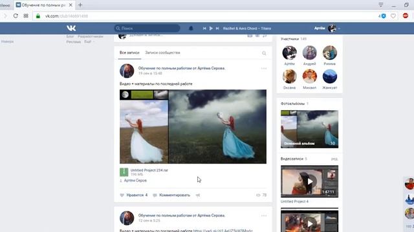414x232 pixels.
Task: Open date link 19 сен в 15:48
Action: click(150, 73)
